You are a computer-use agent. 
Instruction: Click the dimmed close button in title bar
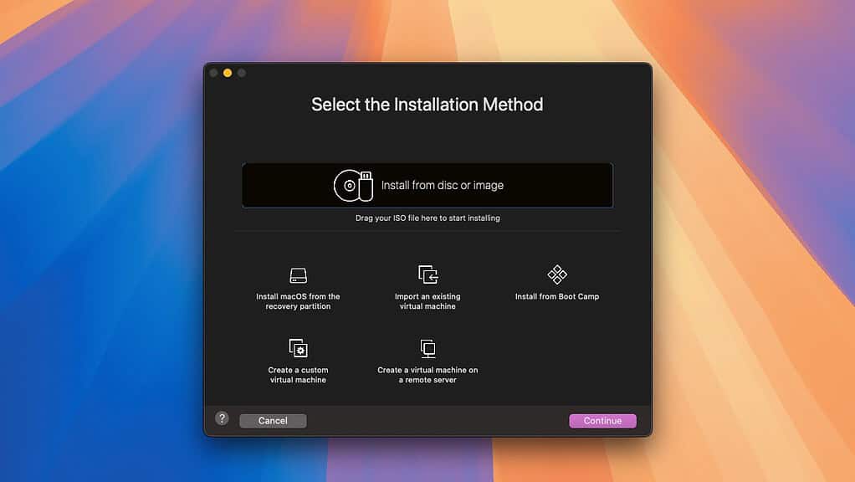pos(213,74)
